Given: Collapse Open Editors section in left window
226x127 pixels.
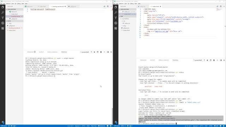Looking at the screenshot, I should [14, 10].
